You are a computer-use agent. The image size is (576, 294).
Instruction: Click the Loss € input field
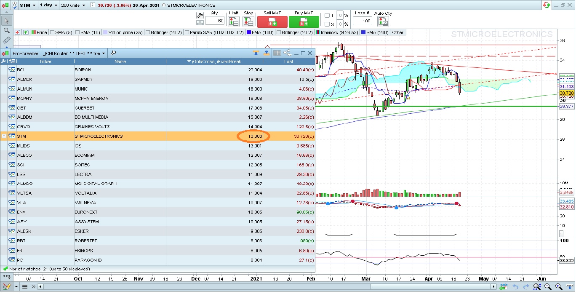(x=362, y=21)
